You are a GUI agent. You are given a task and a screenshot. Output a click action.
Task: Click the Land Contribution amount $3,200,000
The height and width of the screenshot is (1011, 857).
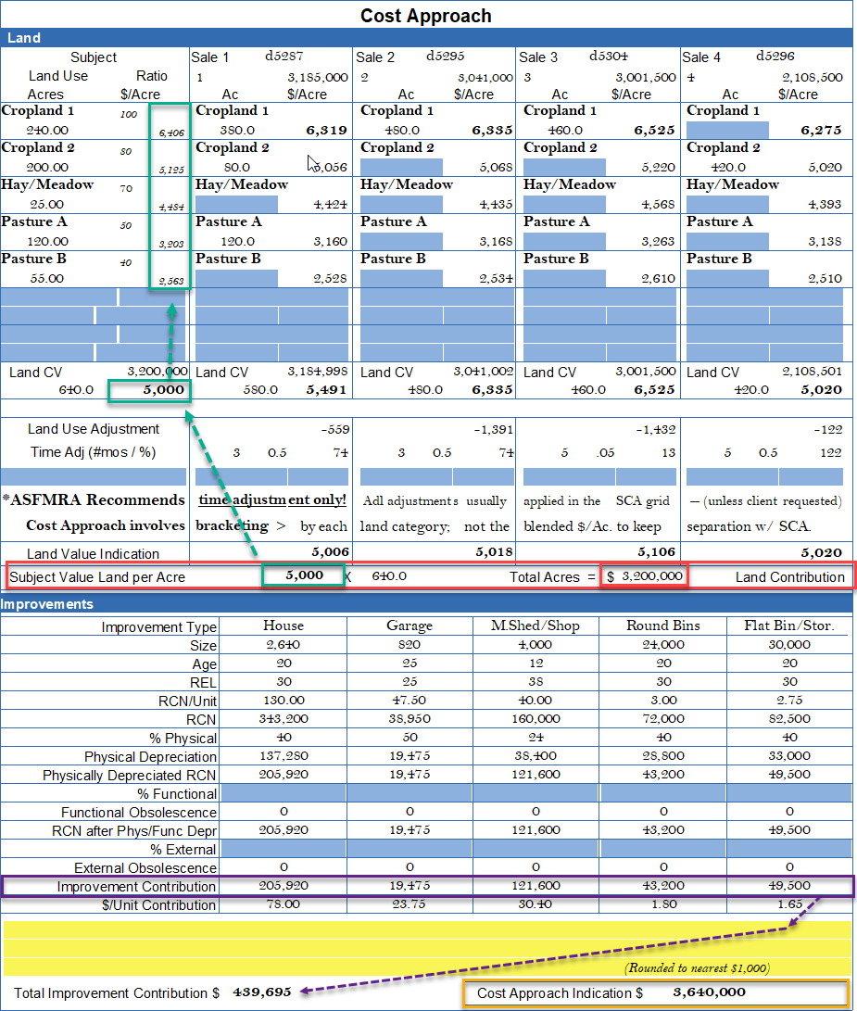(645, 576)
